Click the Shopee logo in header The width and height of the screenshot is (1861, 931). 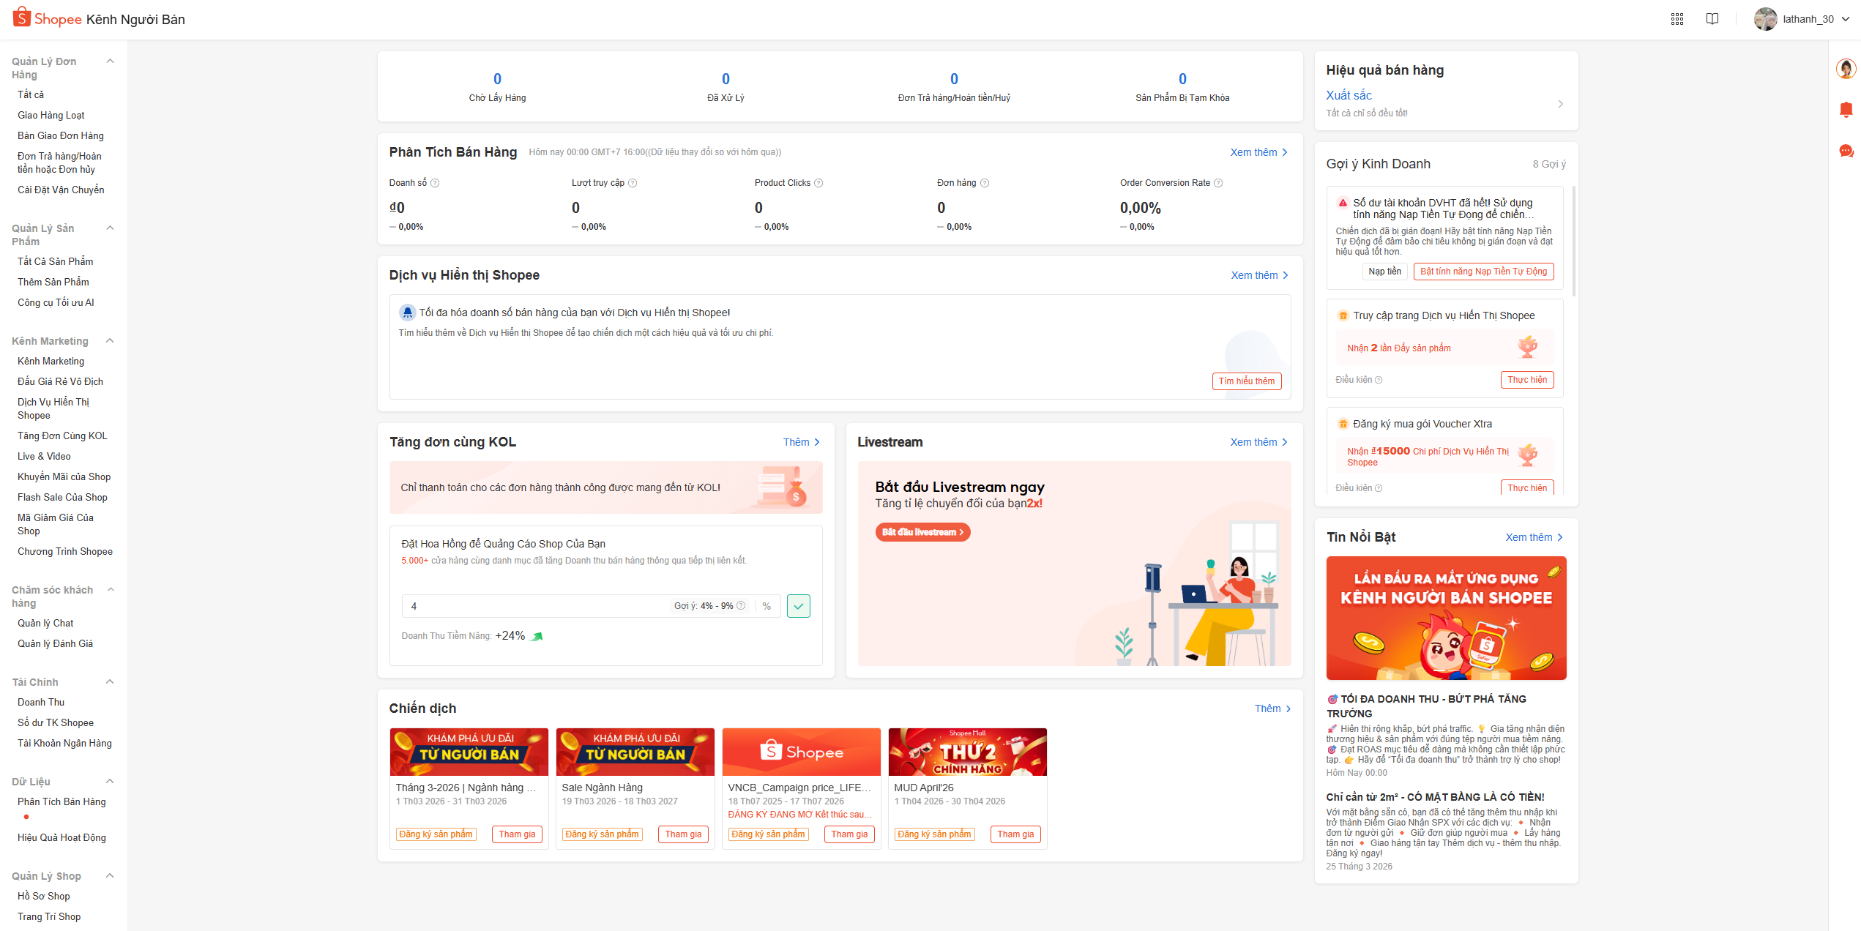click(48, 18)
